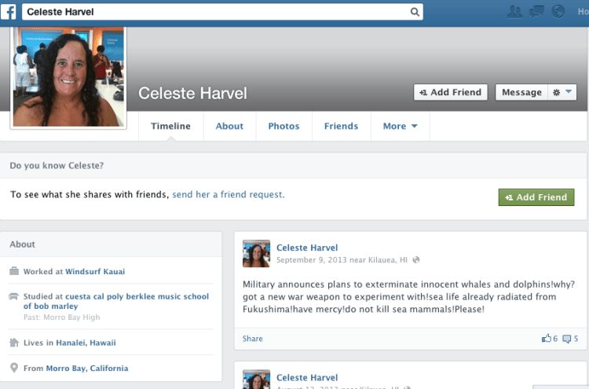
Task: Open friend requests icon in top bar
Action: [x=514, y=12]
